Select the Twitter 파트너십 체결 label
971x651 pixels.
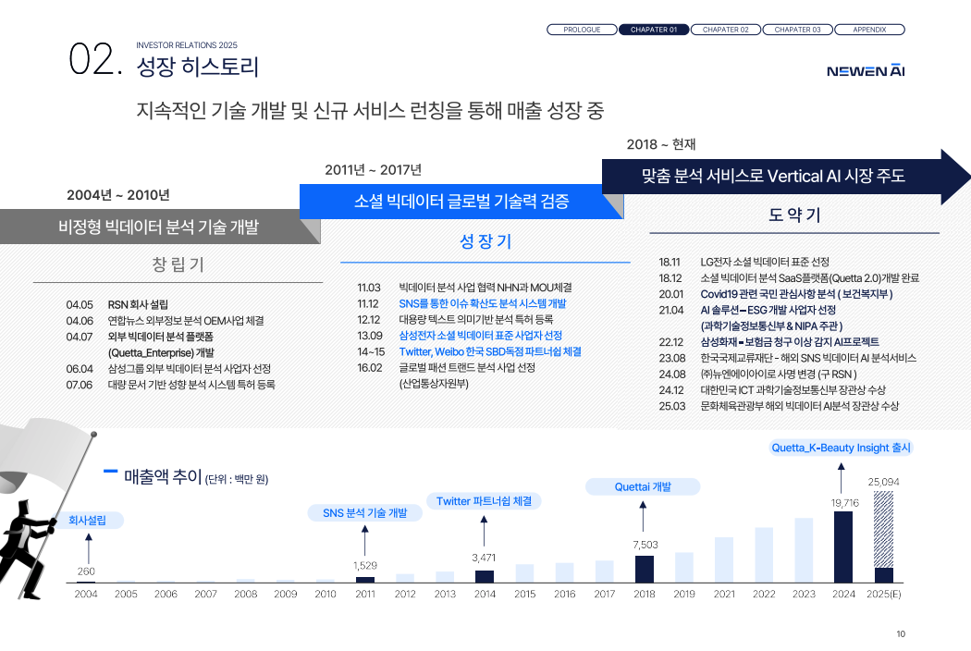click(484, 501)
